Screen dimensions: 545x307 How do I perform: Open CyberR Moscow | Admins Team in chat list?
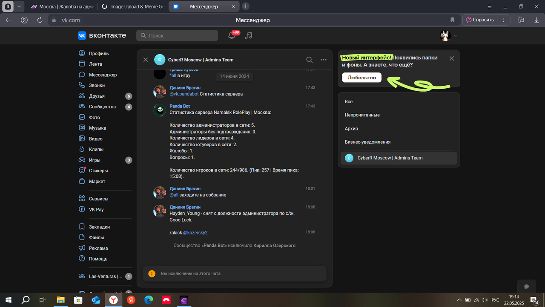(399, 158)
